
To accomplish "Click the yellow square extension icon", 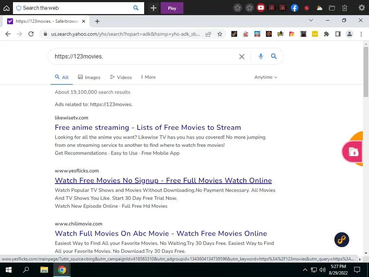I will [315, 34].
